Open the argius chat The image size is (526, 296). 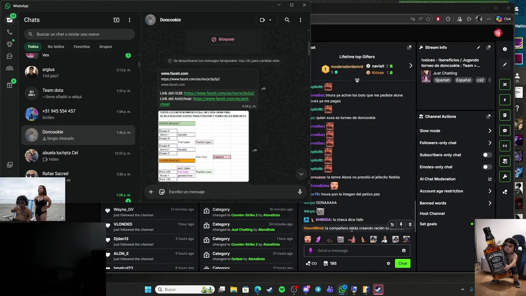point(78,73)
